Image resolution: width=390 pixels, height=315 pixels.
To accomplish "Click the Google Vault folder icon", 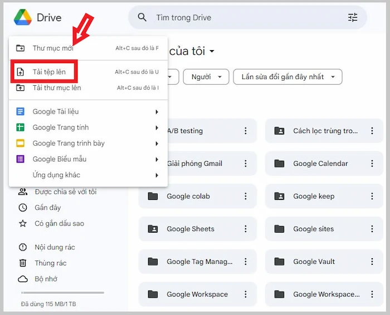I will pos(279,262).
